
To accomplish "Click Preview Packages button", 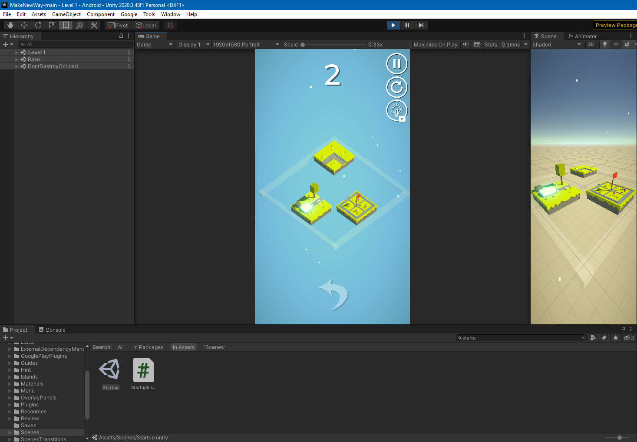I will click(615, 25).
